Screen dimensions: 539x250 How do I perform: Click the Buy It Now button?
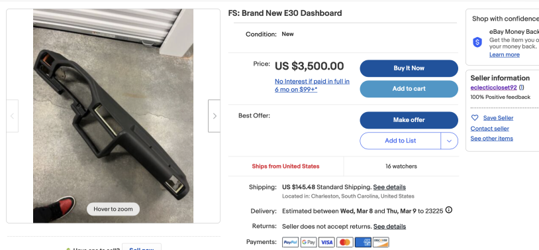coord(409,68)
